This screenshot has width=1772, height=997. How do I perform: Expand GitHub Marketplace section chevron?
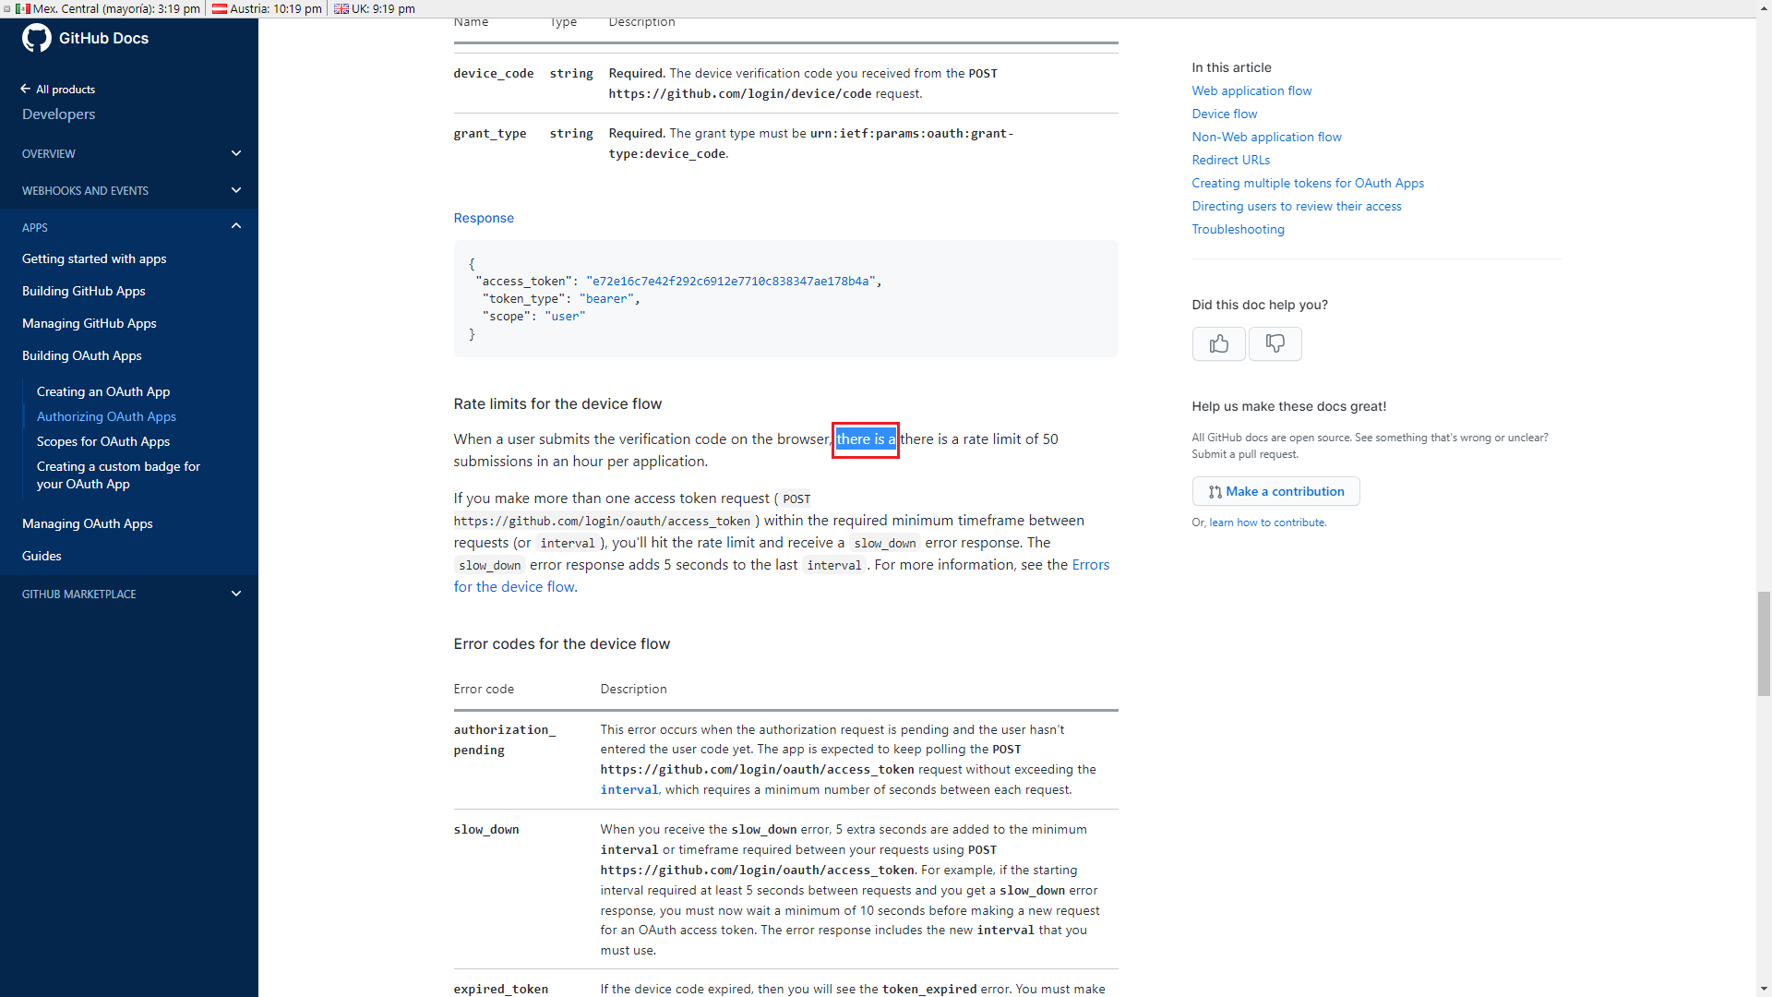point(236,594)
